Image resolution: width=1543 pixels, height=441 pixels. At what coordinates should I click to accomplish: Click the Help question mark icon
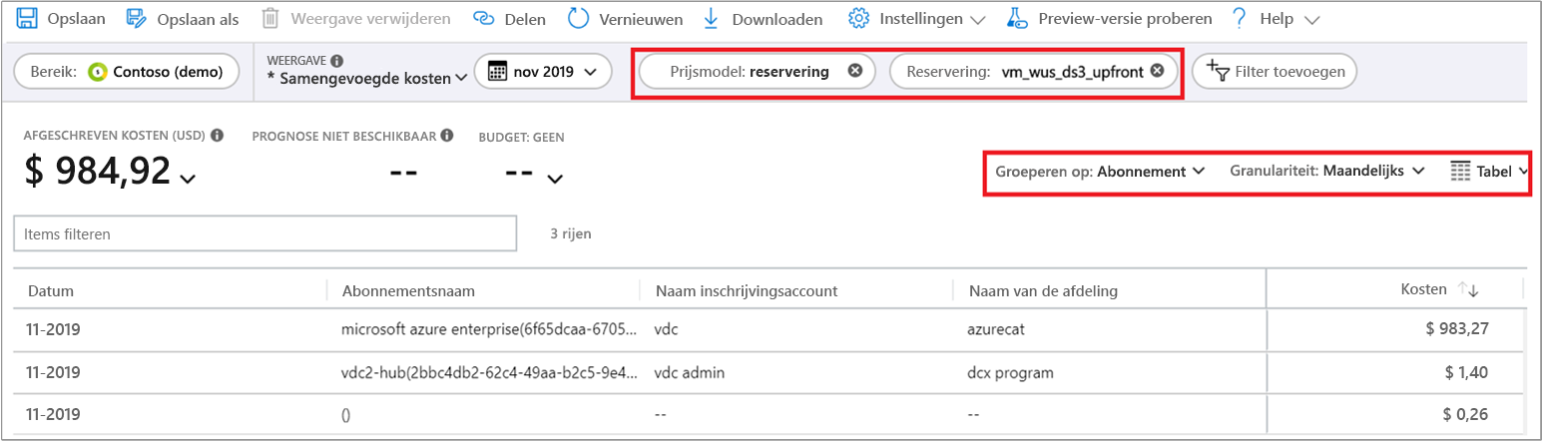pos(1239,18)
